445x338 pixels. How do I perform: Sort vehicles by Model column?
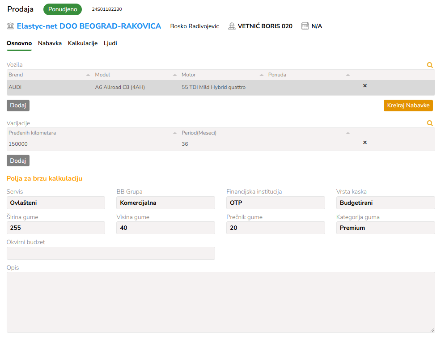point(174,75)
